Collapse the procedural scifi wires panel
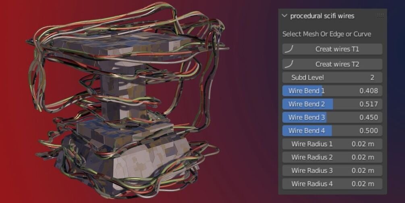Image resolution: width=405 pixels, height=203 pixels. pyautogui.click(x=285, y=16)
